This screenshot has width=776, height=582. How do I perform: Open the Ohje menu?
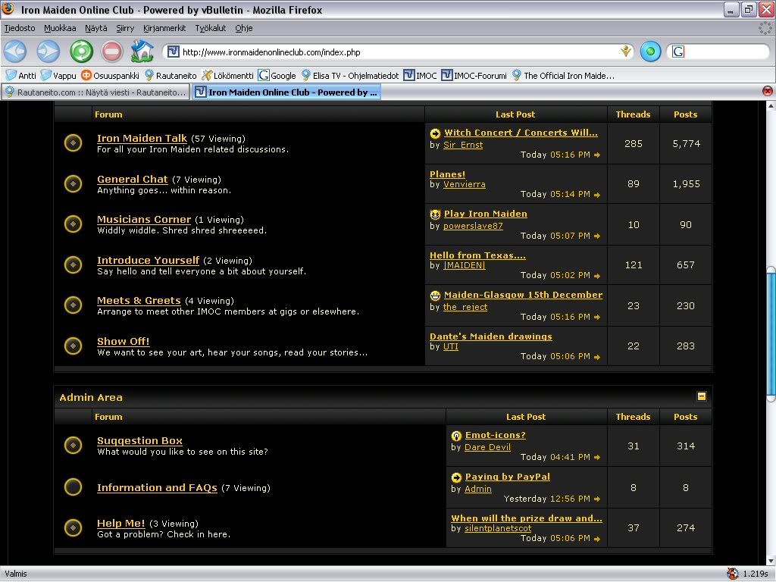244,28
